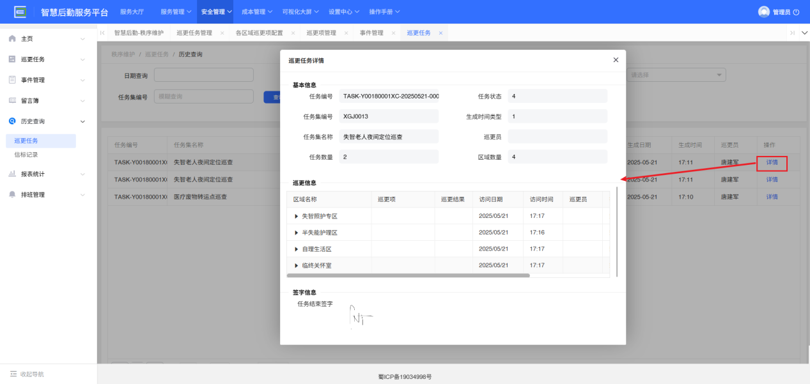Select 信标记录 in sidebar
The image size is (810, 384).
[26, 155]
